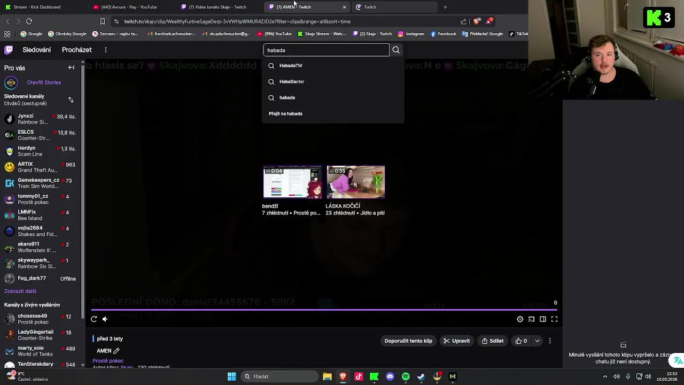
Task: Select the HabadaTM search suggestion
Action: coord(333,65)
